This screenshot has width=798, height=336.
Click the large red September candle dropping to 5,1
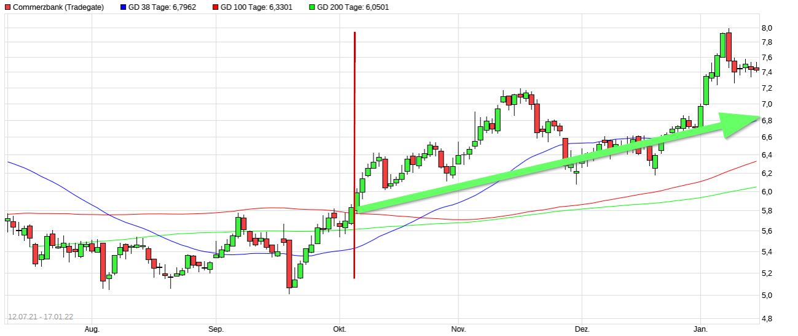point(289,265)
